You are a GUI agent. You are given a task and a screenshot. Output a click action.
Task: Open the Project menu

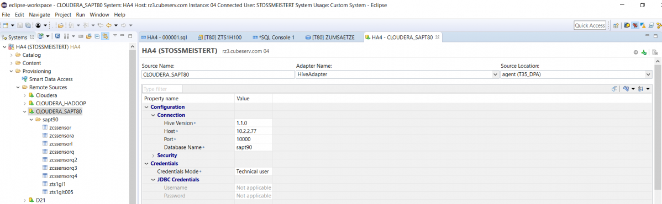tap(63, 14)
